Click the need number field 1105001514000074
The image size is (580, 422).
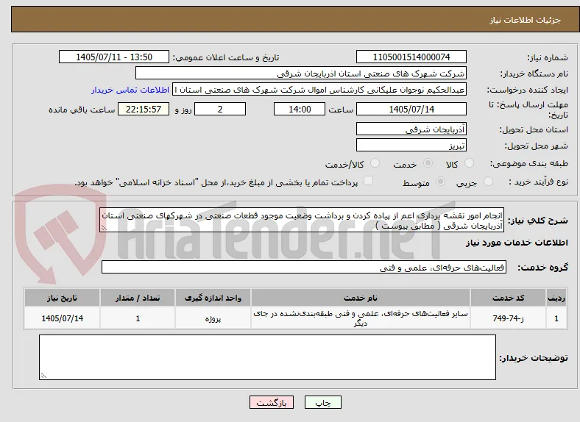click(x=411, y=57)
